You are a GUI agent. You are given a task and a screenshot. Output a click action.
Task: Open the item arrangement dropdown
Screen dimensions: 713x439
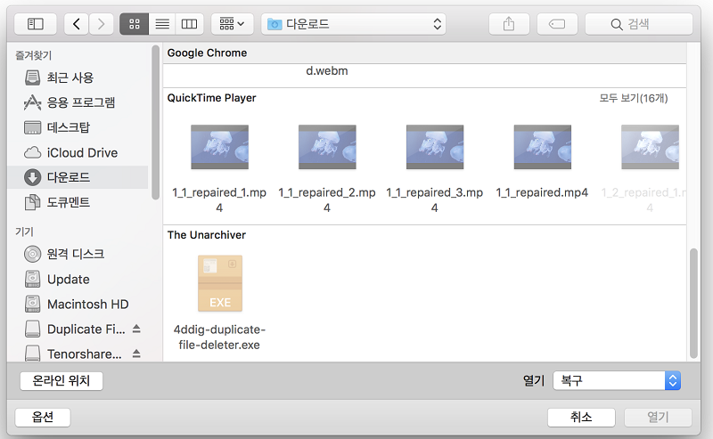point(233,24)
